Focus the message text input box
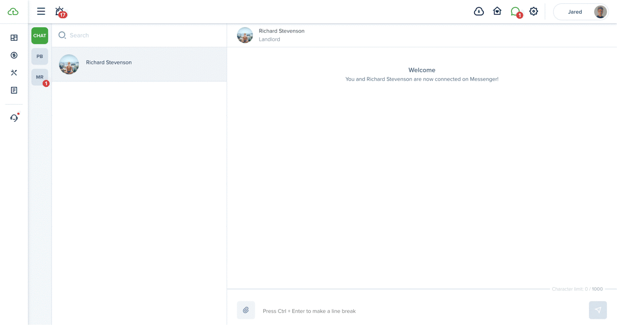This screenshot has height=326, width=617. (421, 311)
